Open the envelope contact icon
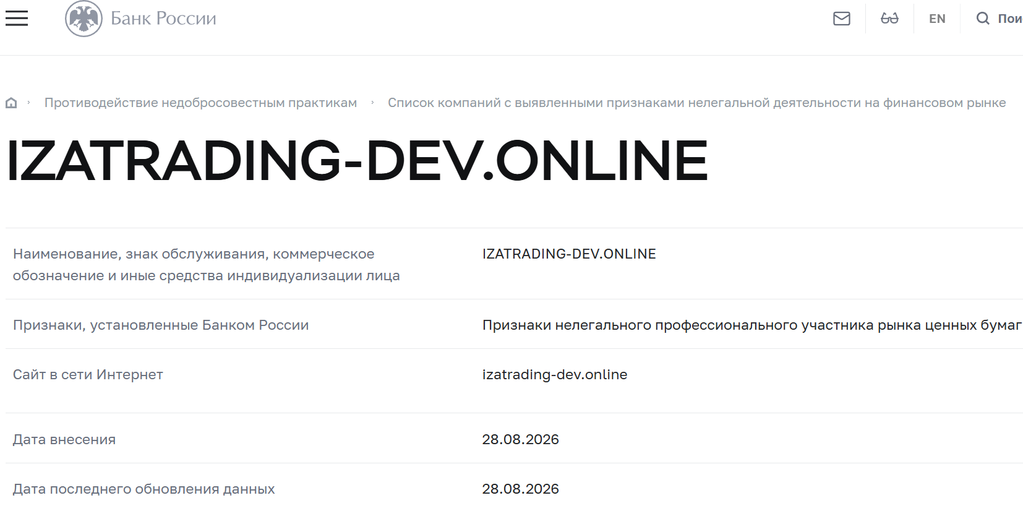The width and height of the screenshot is (1023, 511). (x=842, y=19)
